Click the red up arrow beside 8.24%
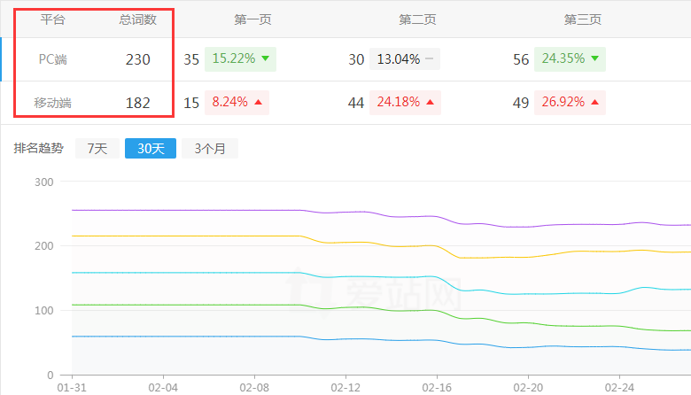Screen dimensions: 691x395 (x=258, y=103)
